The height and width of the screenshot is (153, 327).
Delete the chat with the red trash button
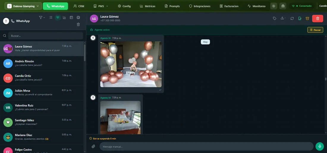click(317, 18)
